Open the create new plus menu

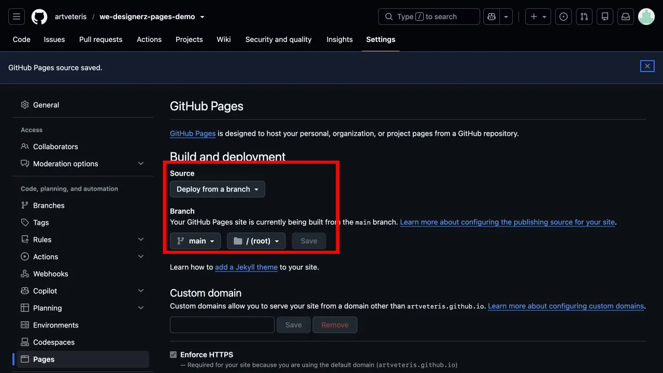[x=538, y=17]
